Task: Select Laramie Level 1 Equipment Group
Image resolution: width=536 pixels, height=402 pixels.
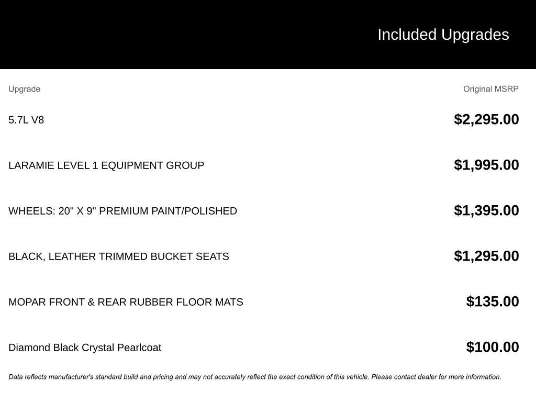Action: click(106, 165)
